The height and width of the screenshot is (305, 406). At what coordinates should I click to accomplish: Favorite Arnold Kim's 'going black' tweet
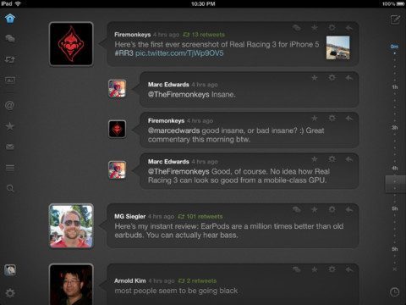[315, 269]
